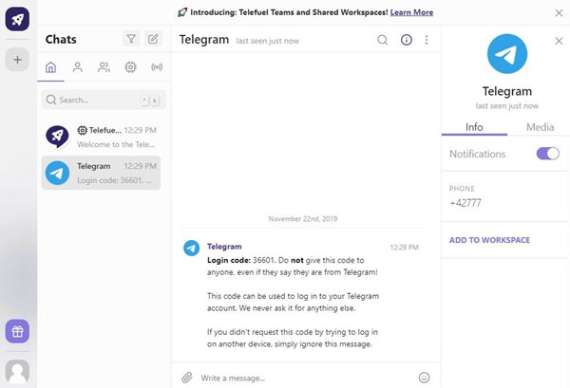Open the Media tab in side panel
This screenshot has height=388, width=570.
tap(541, 127)
